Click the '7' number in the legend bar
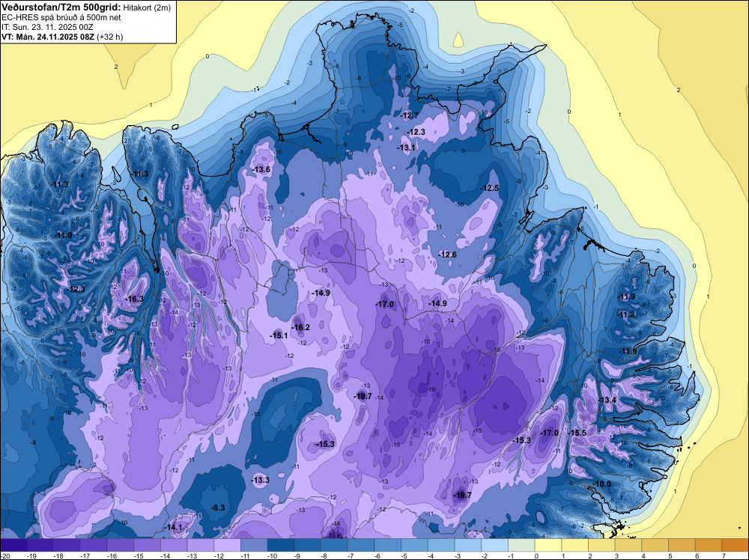The height and width of the screenshot is (560, 749). coord(724,556)
